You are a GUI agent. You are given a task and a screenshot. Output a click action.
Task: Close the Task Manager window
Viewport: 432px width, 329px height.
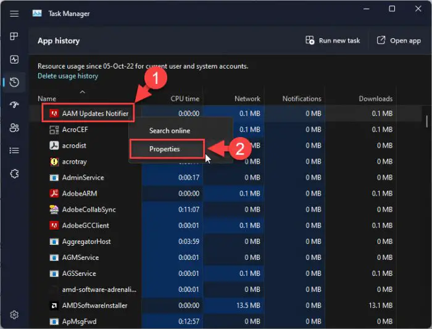click(418, 9)
